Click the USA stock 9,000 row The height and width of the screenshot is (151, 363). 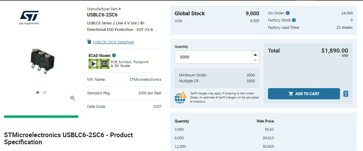click(x=217, y=21)
